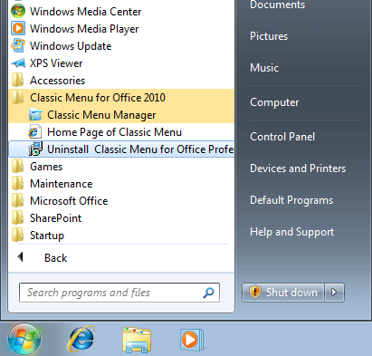Click the Media Player taskbar icon
The height and width of the screenshot is (356, 372).
coord(192,340)
